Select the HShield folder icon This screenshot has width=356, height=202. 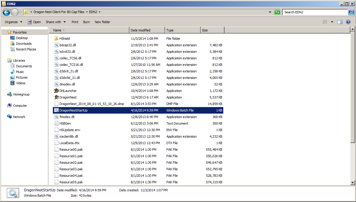pos(56,39)
